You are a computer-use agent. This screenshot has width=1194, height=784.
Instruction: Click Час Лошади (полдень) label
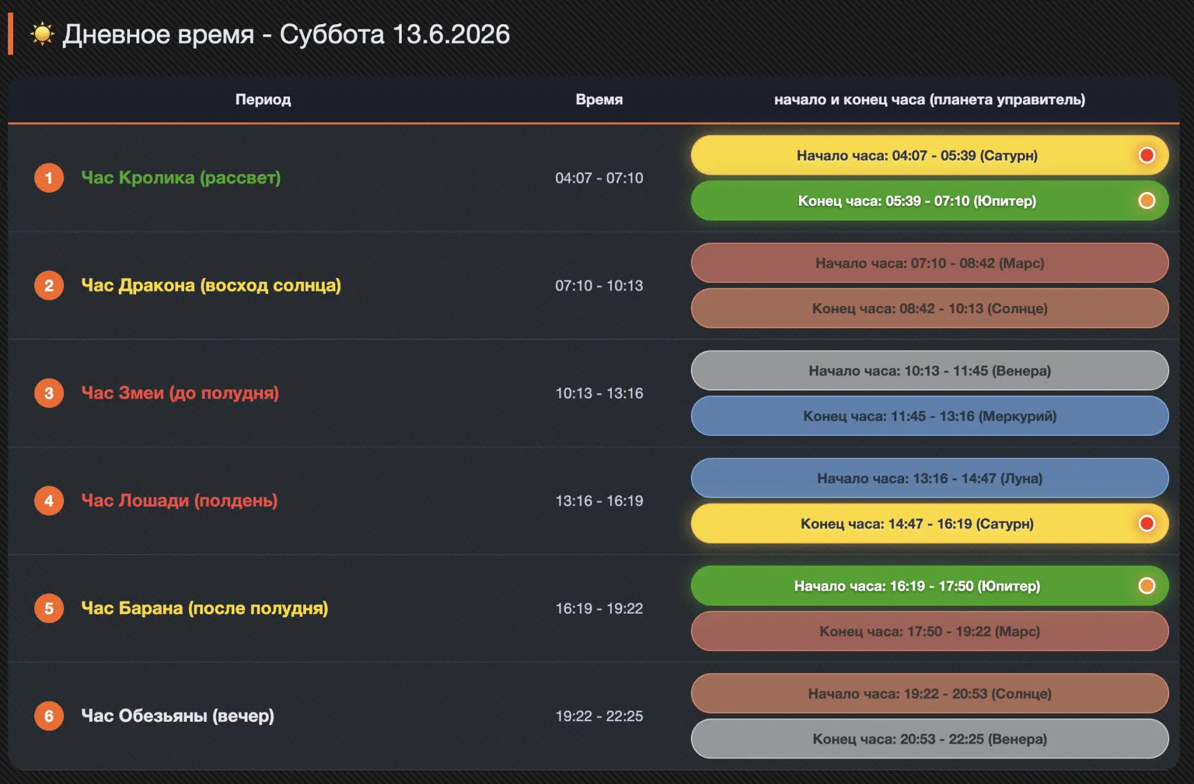coord(180,500)
